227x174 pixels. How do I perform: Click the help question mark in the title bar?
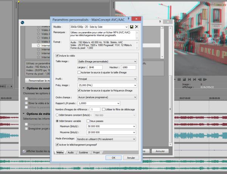click(128, 18)
